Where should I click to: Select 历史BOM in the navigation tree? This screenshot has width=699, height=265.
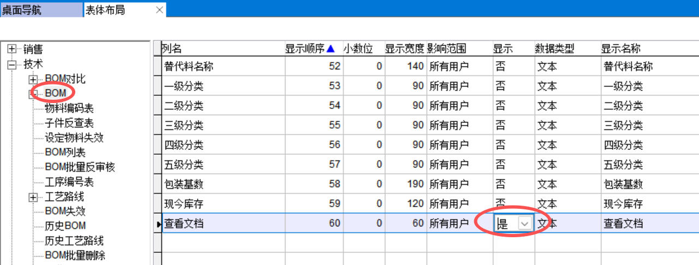click(65, 226)
